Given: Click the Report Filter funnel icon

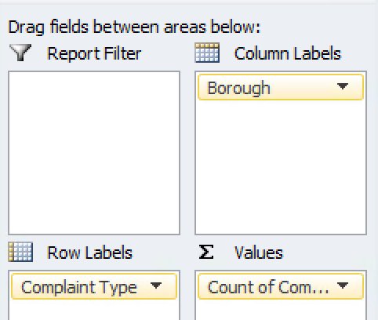Looking at the screenshot, I should (20, 53).
